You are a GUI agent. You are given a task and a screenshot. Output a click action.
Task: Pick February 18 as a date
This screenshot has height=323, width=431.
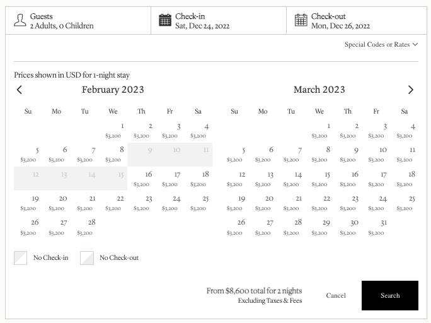point(199,179)
